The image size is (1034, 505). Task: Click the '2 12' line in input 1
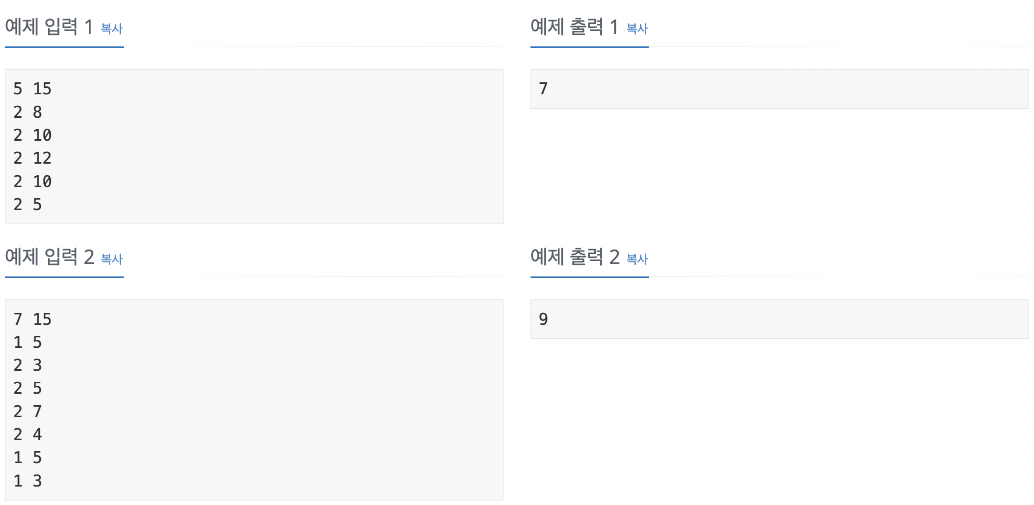click(x=32, y=158)
